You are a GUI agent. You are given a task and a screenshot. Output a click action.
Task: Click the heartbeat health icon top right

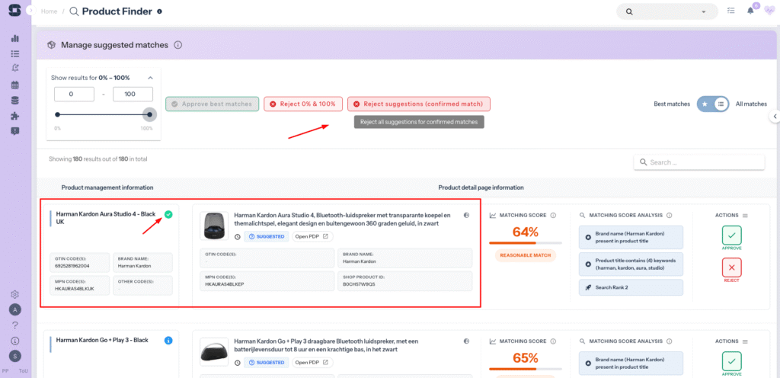[769, 11]
